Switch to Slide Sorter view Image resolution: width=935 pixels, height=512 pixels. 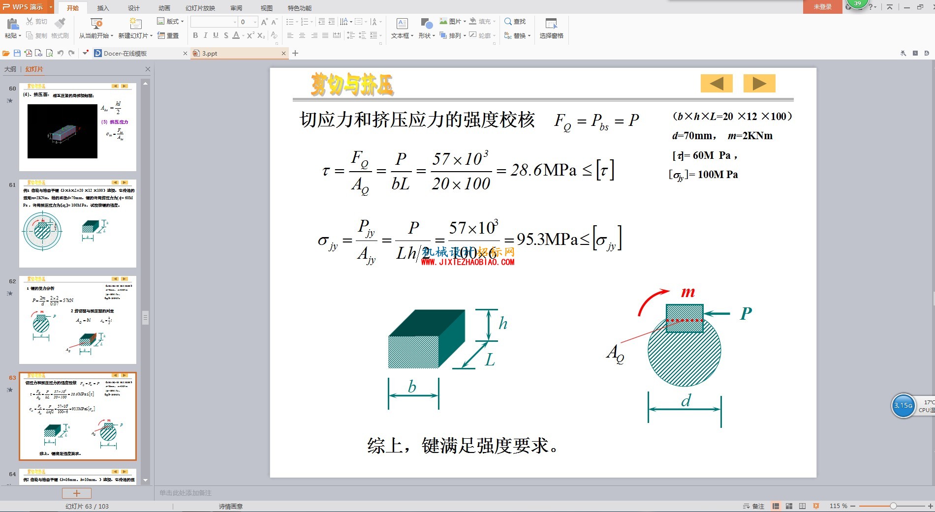[x=789, y=506]
